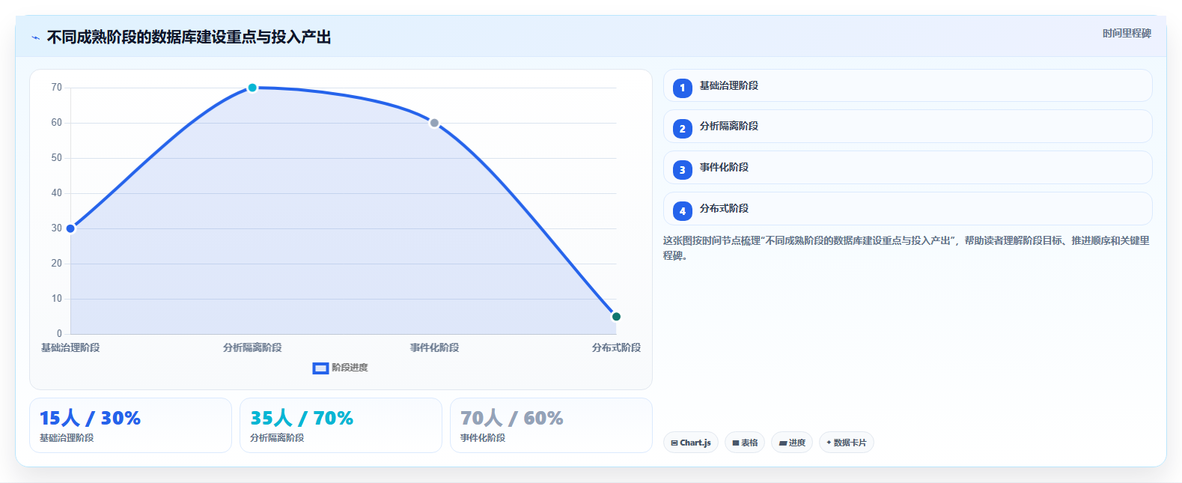The width and height of the screenshot is (1182, 483).
Task: Click the number 2 badge icon
Action: [682, 129]
